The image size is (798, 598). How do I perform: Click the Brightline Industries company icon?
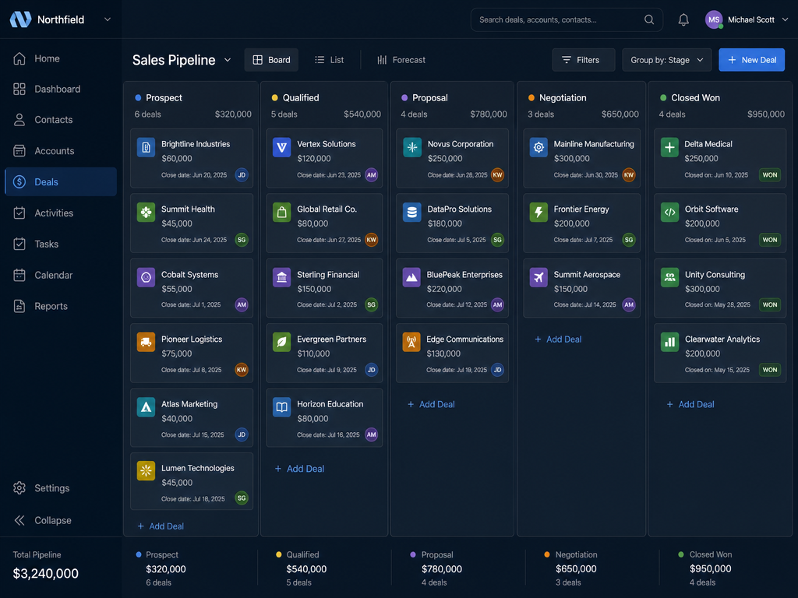click(146, 147)
